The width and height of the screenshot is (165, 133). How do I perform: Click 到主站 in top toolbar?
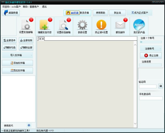(117, 13)
